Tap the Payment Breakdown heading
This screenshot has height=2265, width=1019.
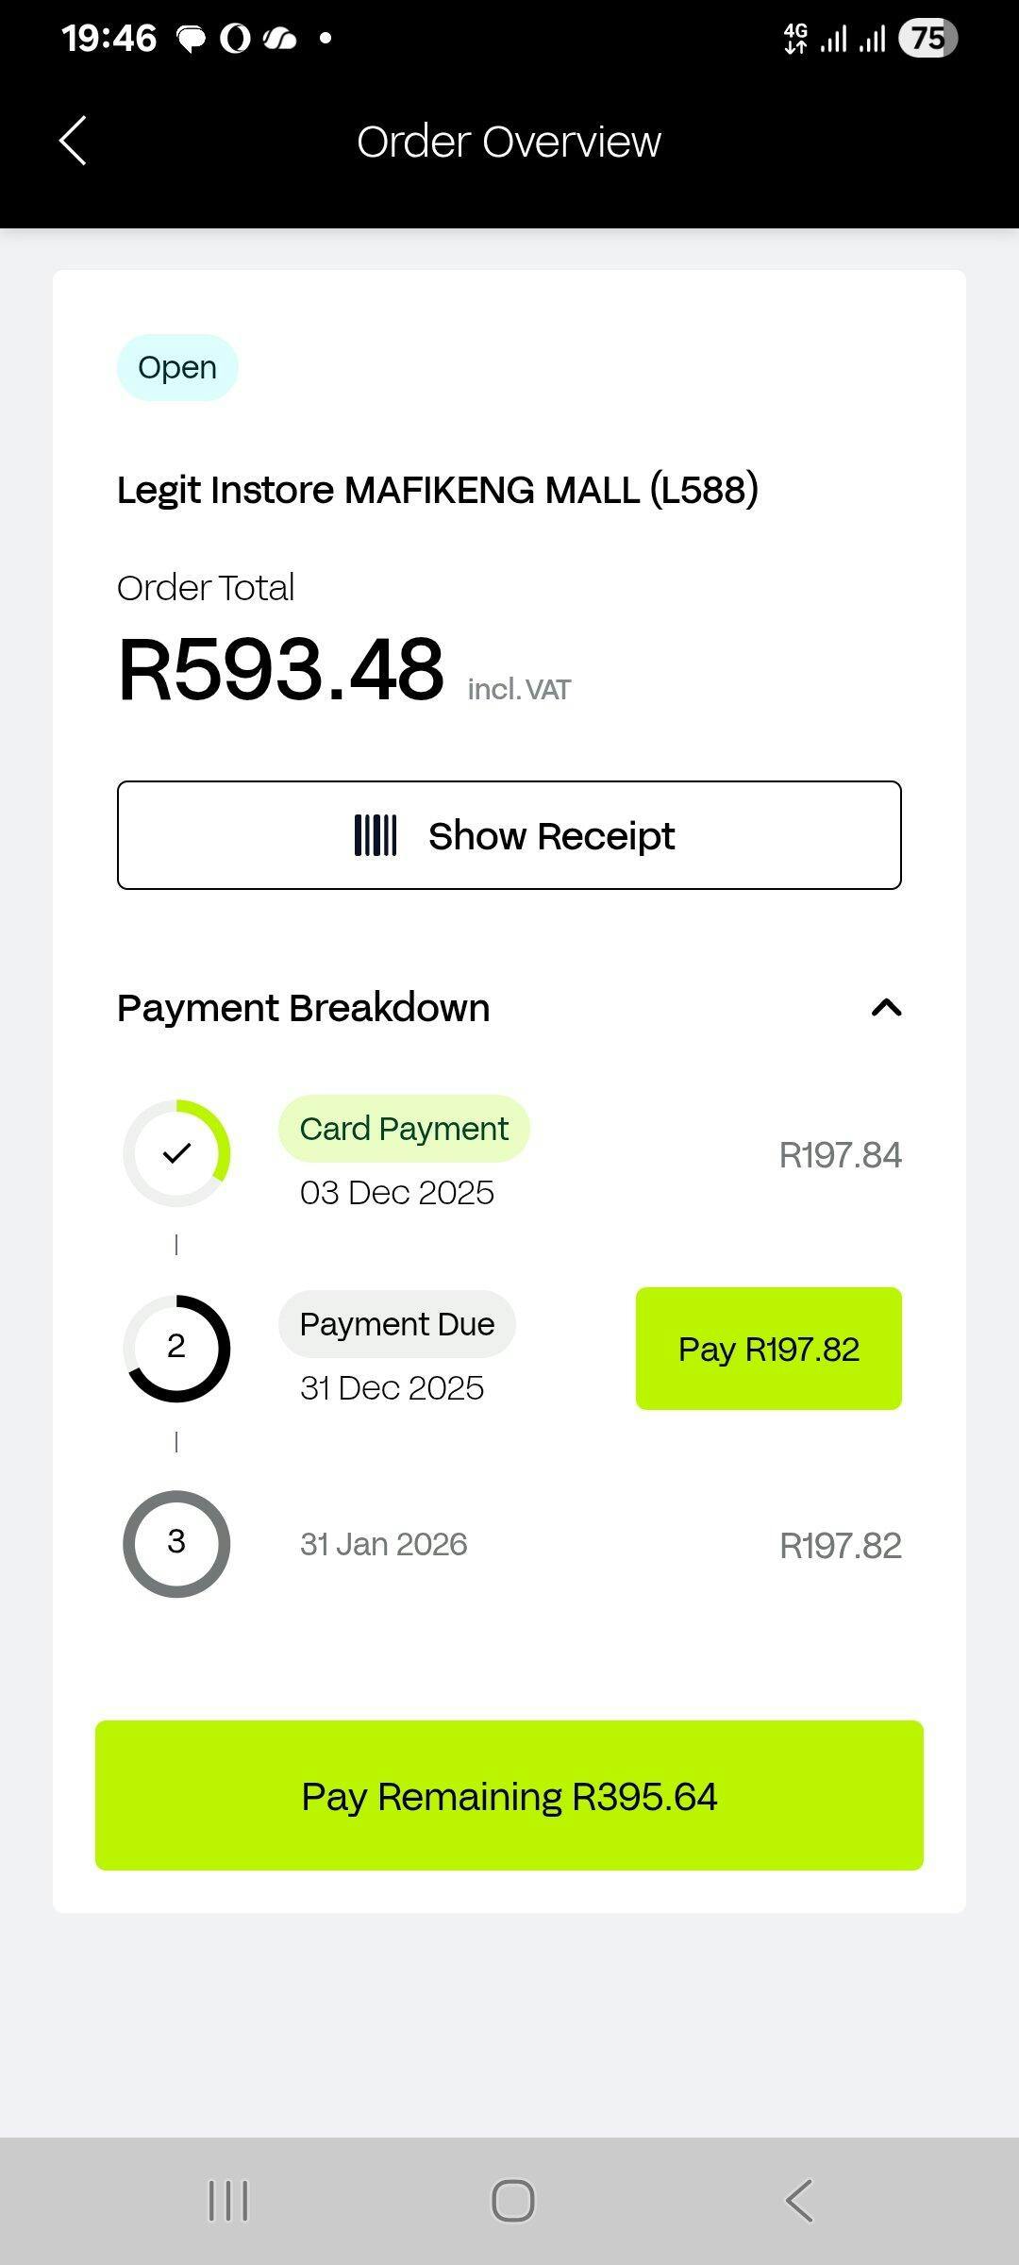[x=303, y=1008]
